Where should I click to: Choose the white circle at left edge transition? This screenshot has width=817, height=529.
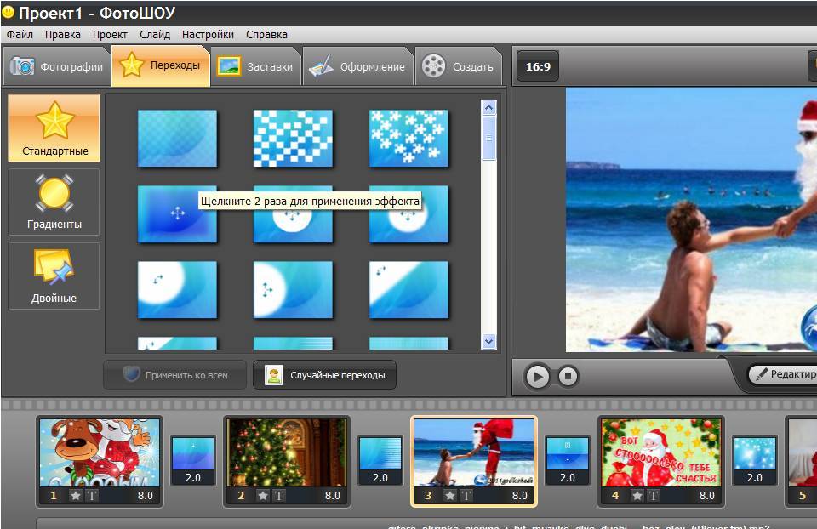pos(293,289)
